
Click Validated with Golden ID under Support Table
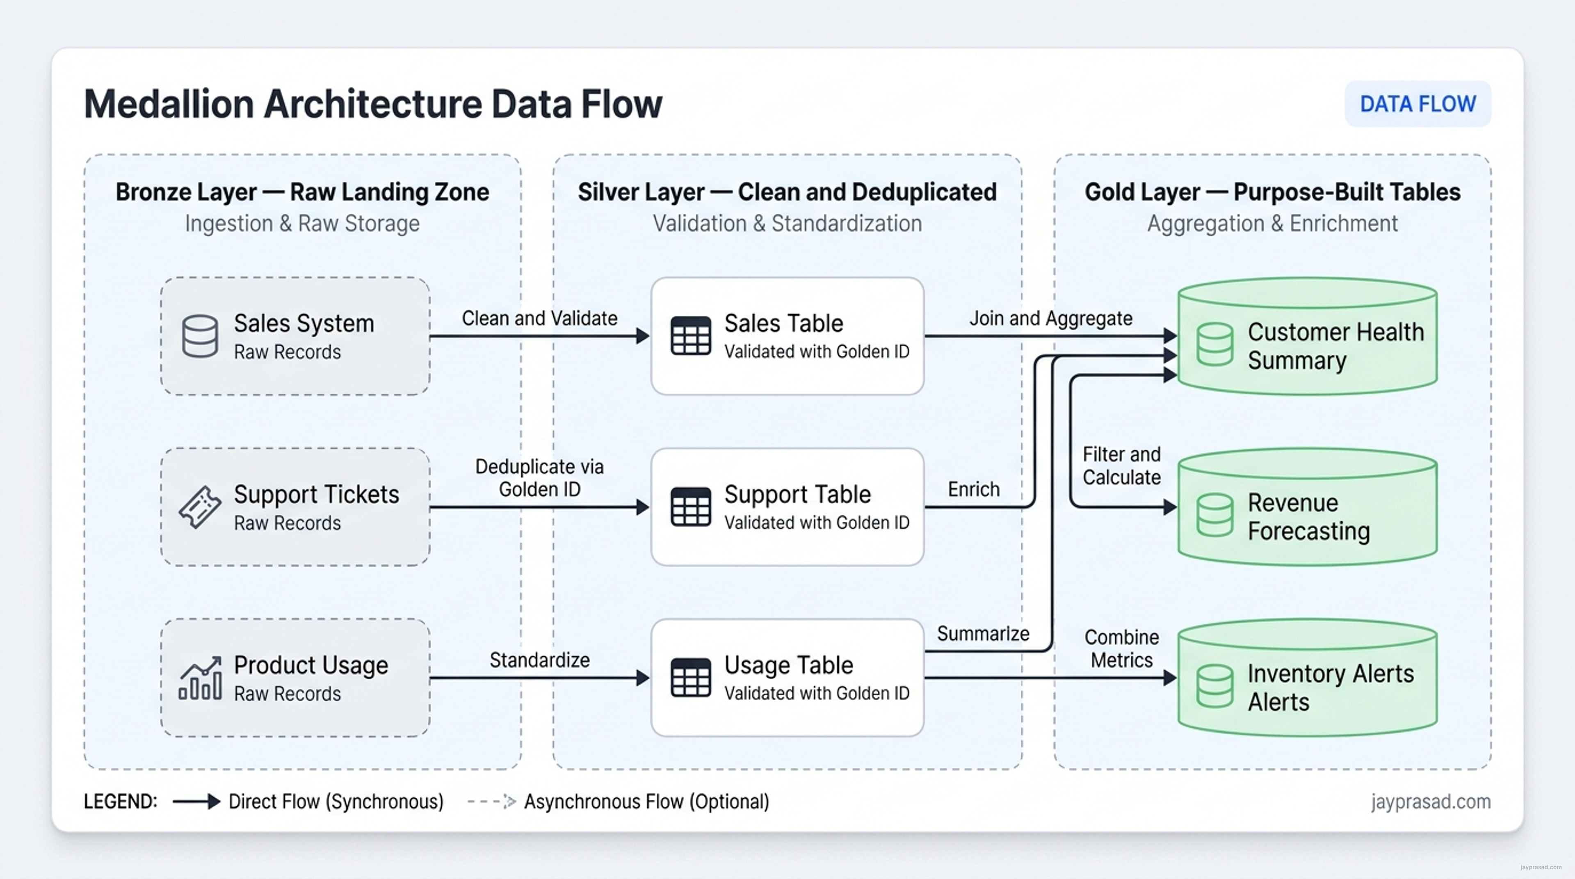(816, 523)
